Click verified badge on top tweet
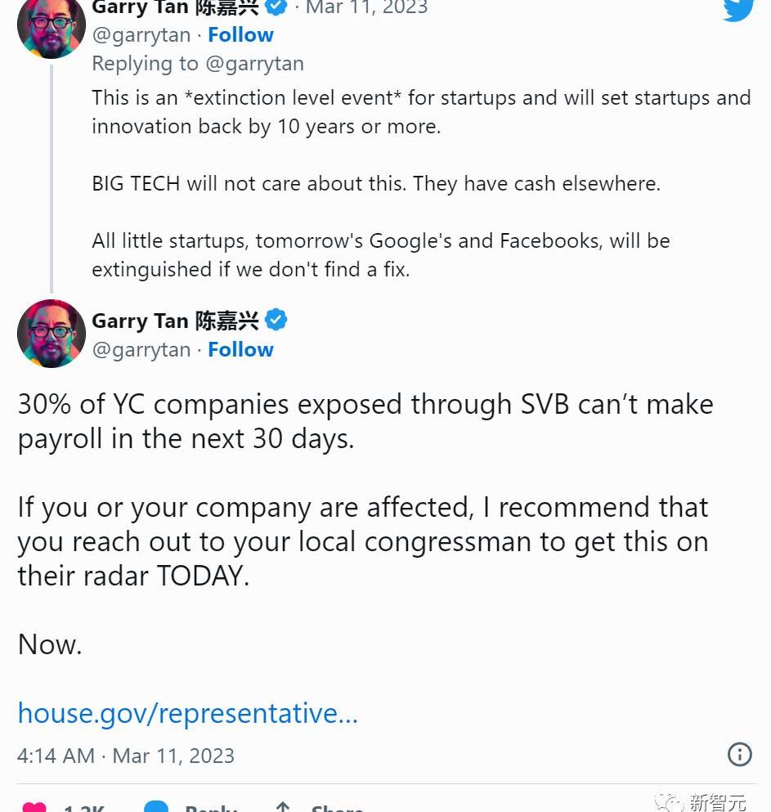This screenshot has width=771, height=812. click(x=276, y=7)
